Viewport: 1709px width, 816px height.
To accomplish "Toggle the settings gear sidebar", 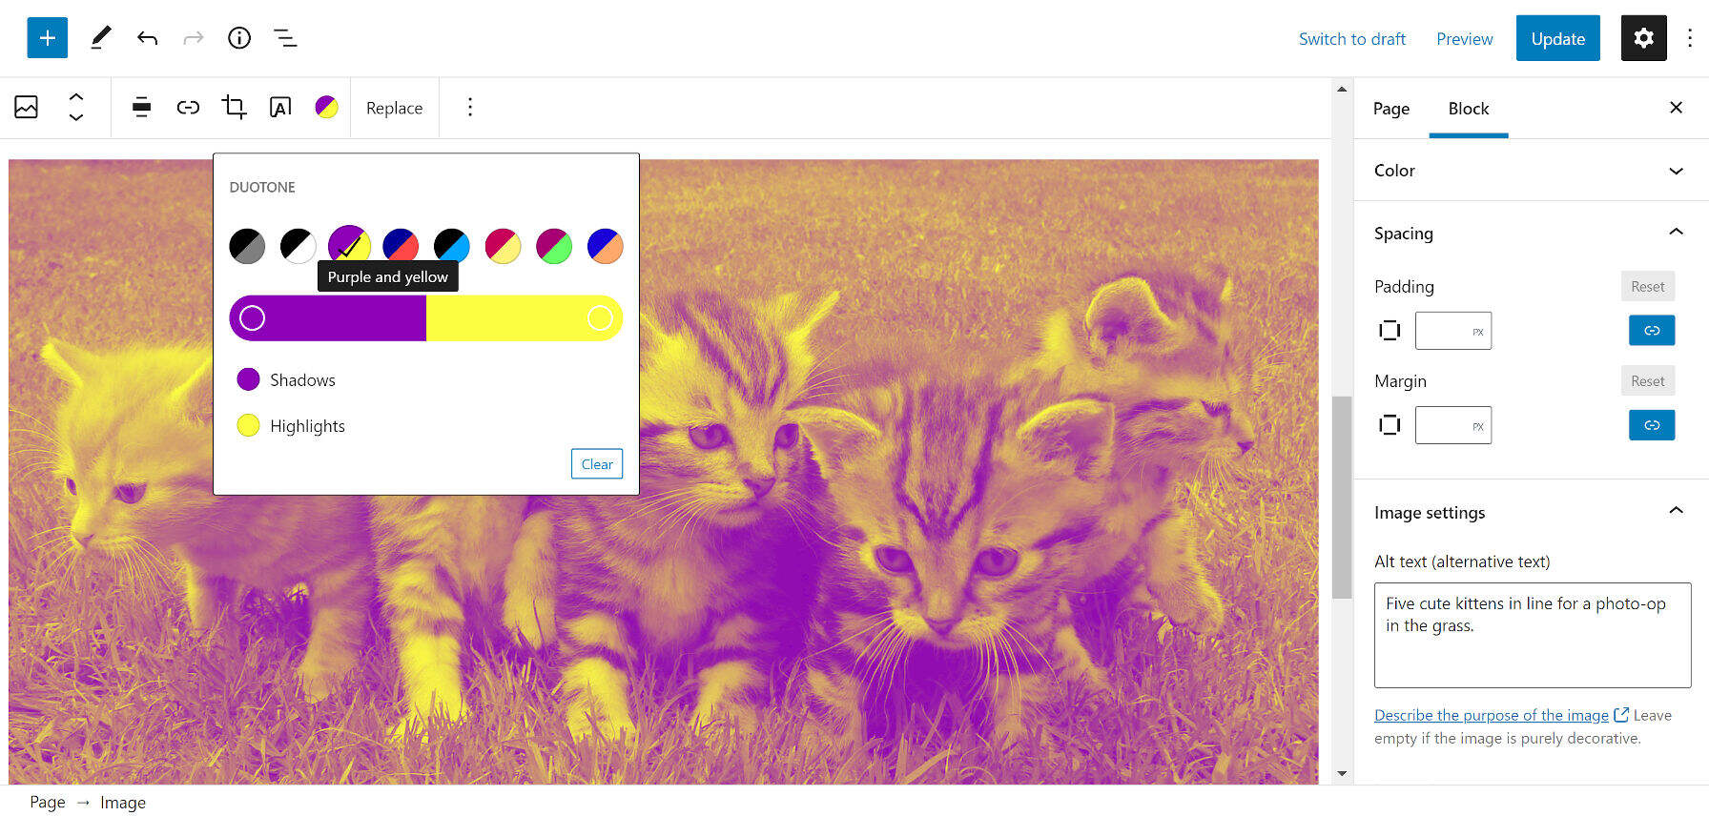I will (x=1643, y=38).
